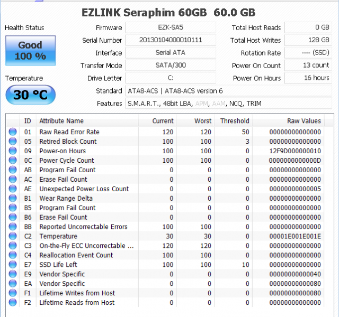This screenshot has height=317, width=339.
Task: Click the Total Host Writes value 128 GB
Action: tap(308, 40)
